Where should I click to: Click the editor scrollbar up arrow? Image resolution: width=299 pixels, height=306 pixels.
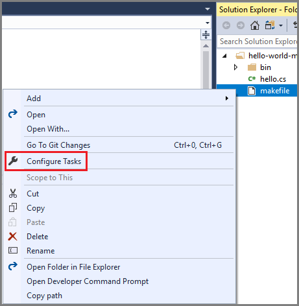point(206,46)
